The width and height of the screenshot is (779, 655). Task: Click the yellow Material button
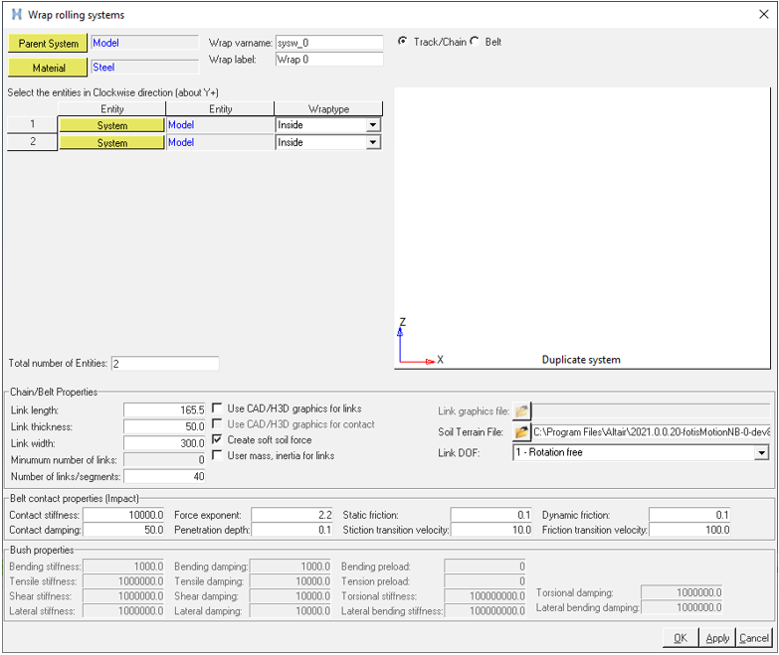[48, 68]
